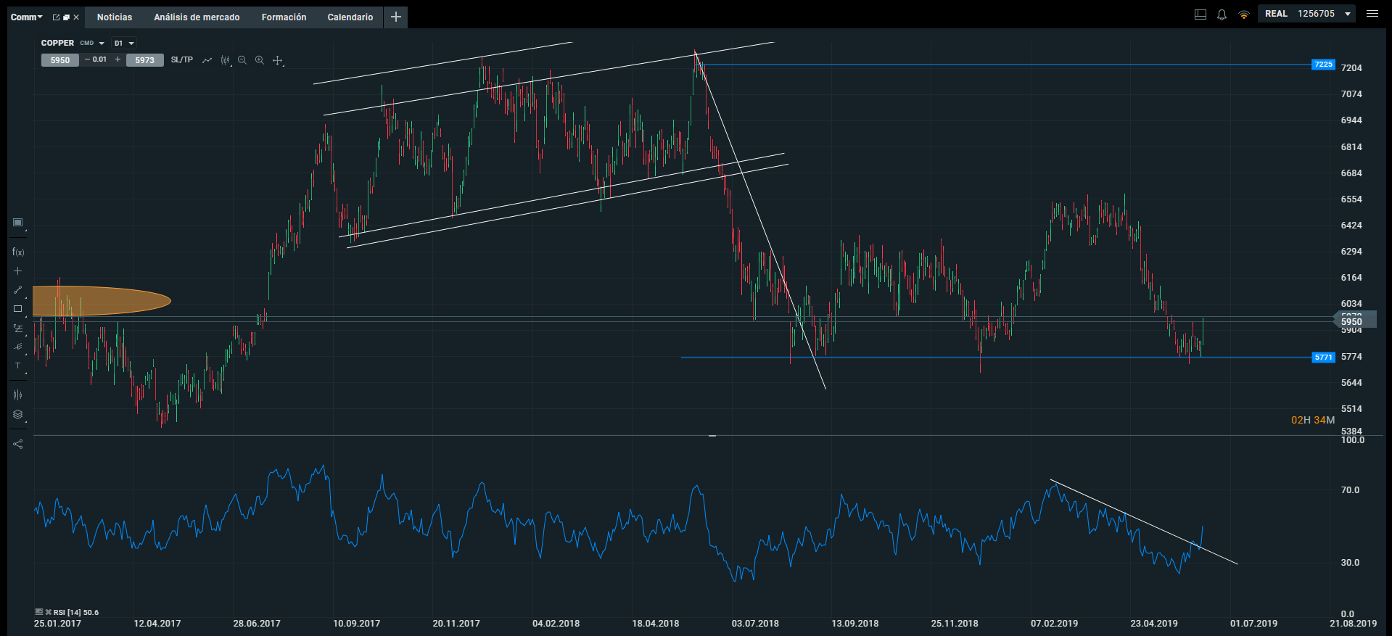1392x636 pixels.
Task: Toggle the line chart type icon
Action: point(207,60)
